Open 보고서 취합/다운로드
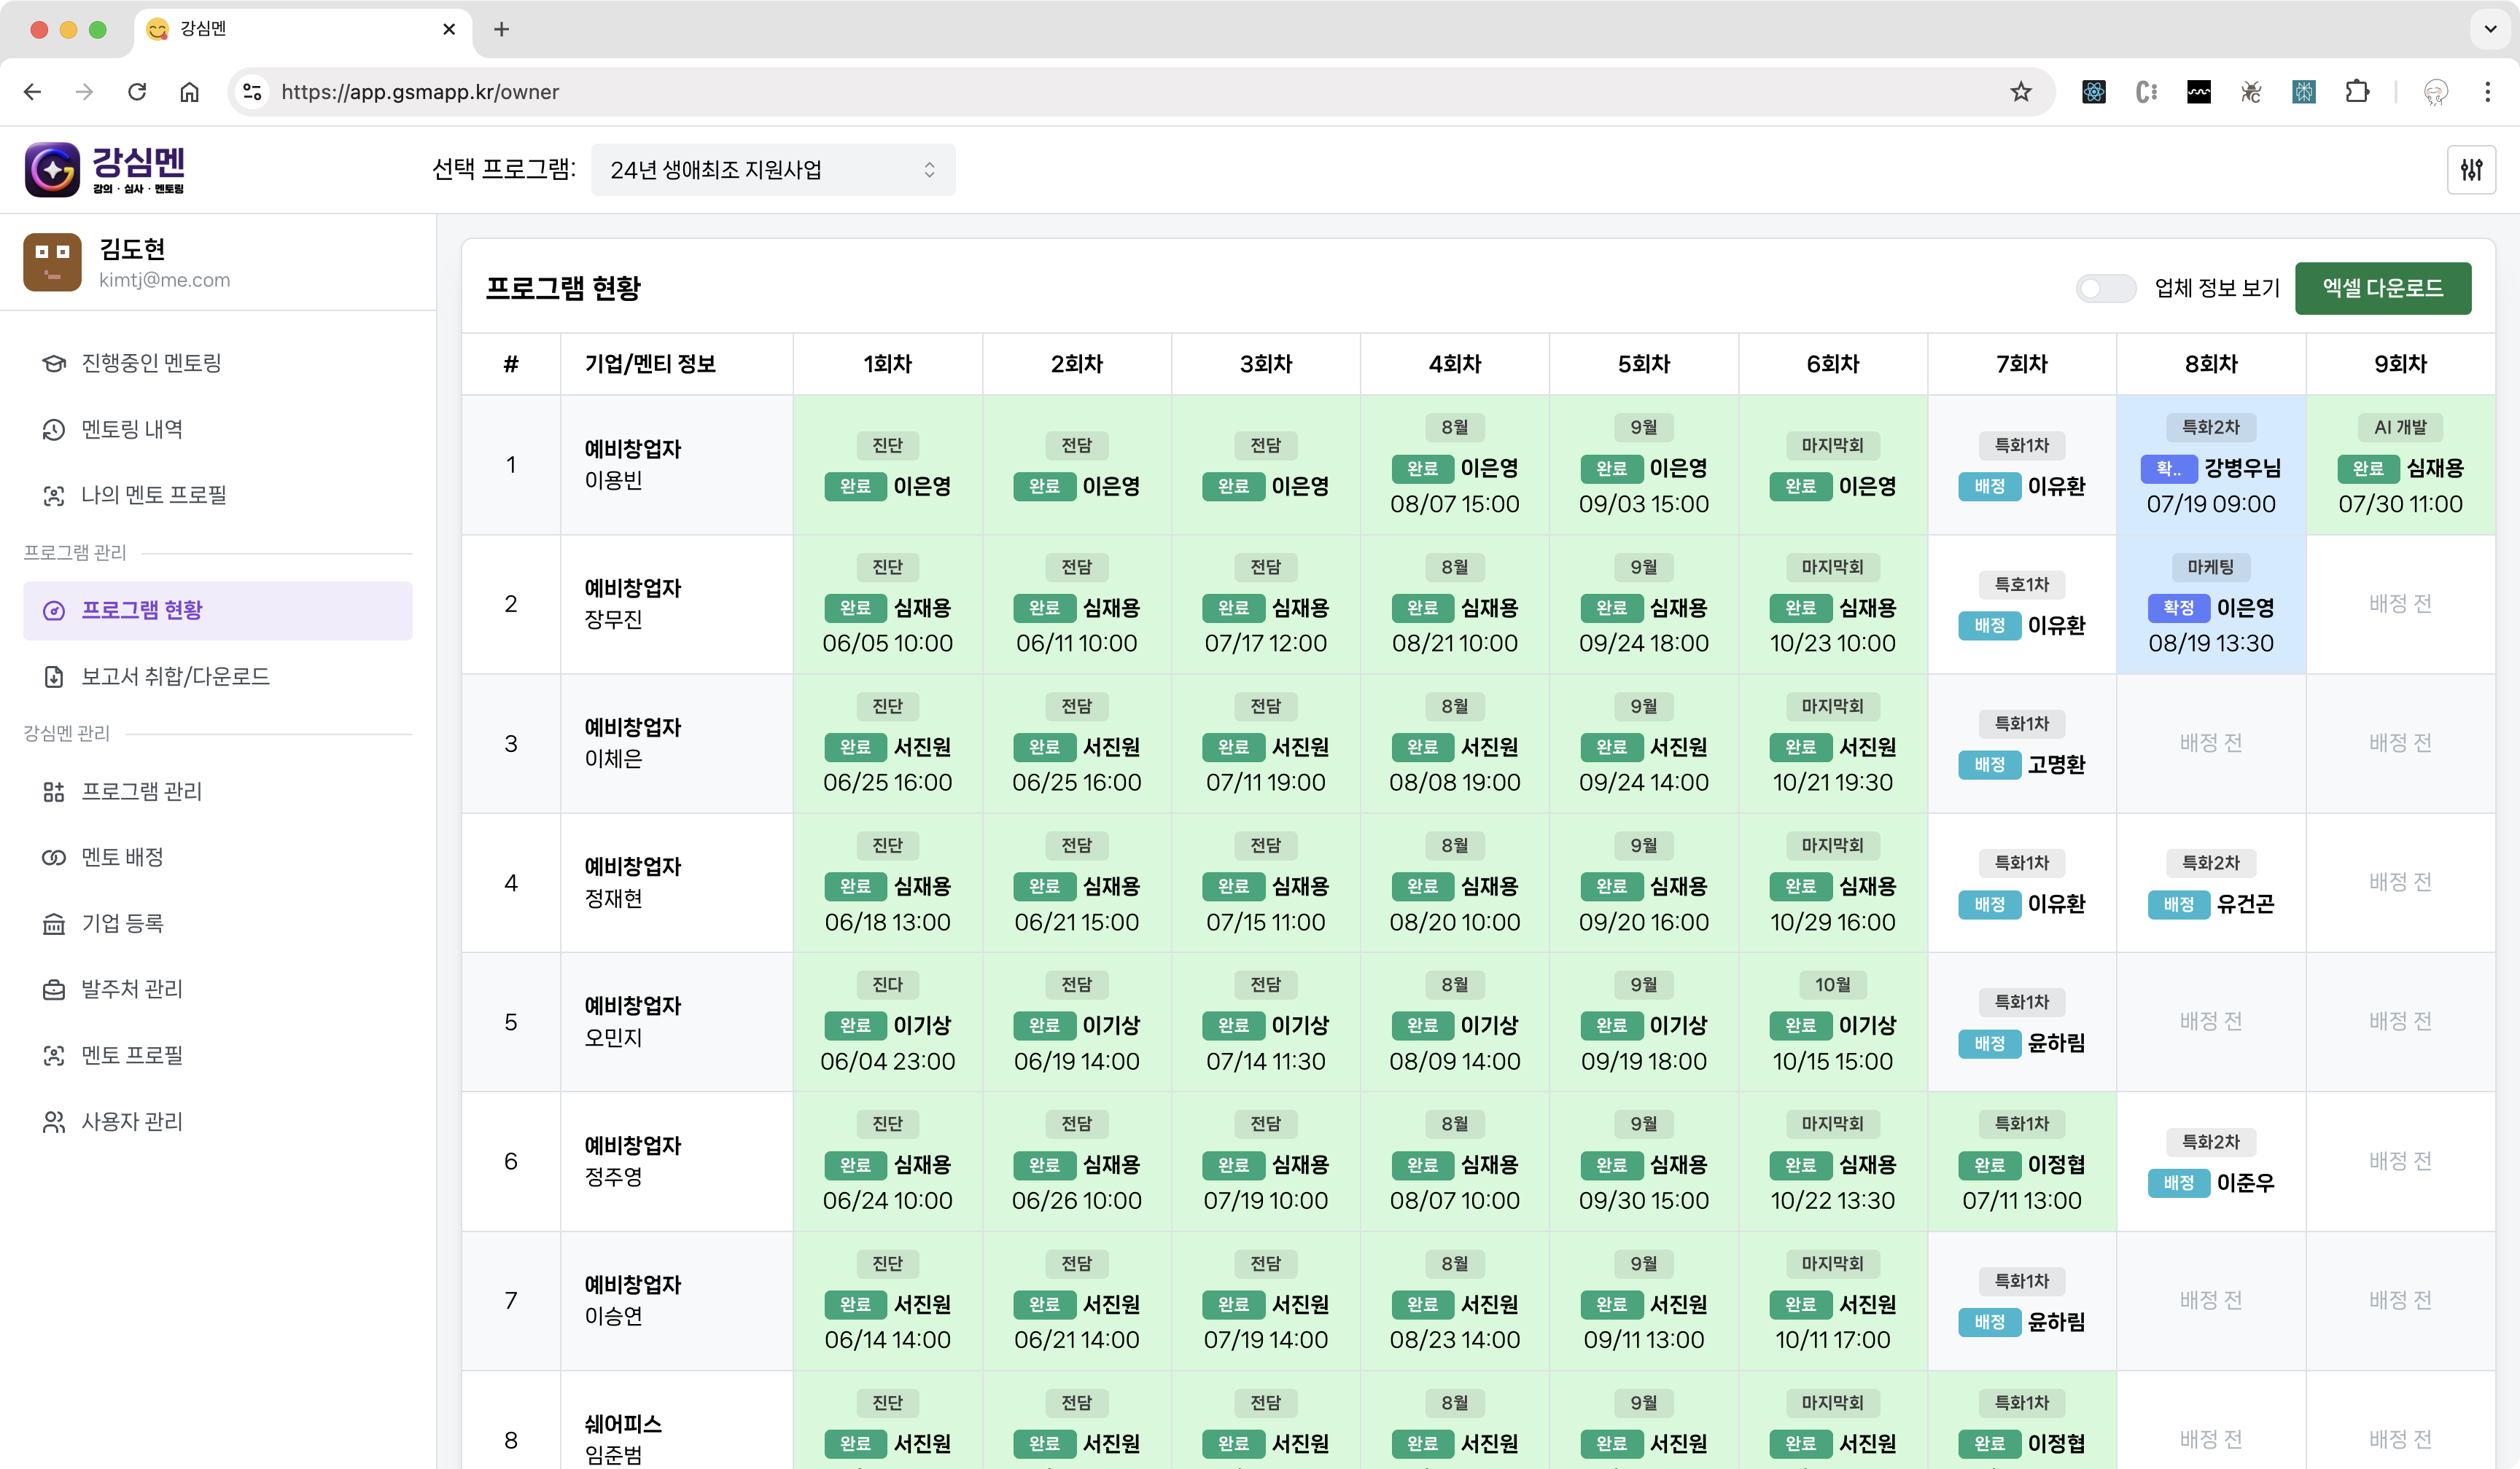Image resolution: width=2520 pixels, height=1469 pixels. 174,676
